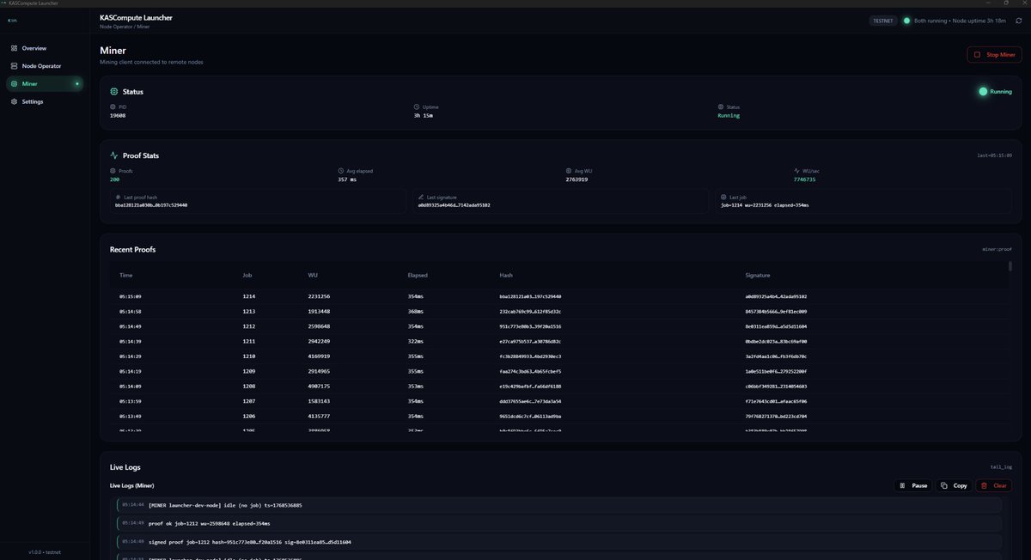
Task: Click time 05:14:39 in proofs table
Action: pos(131,341)
